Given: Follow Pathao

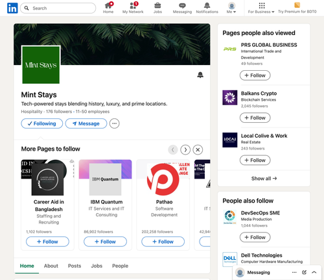Looking at the screenshot, I should point(163,242).
